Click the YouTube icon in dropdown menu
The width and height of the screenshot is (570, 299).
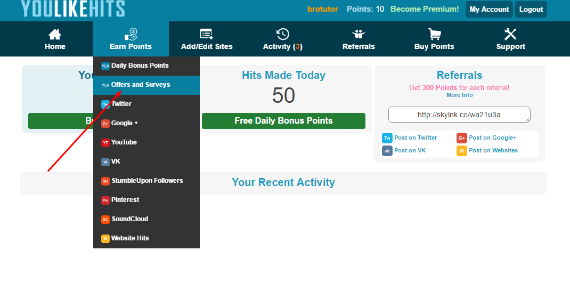coord(105,143)
